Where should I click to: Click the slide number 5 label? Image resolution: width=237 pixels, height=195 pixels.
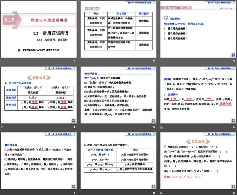pos(153,127)
